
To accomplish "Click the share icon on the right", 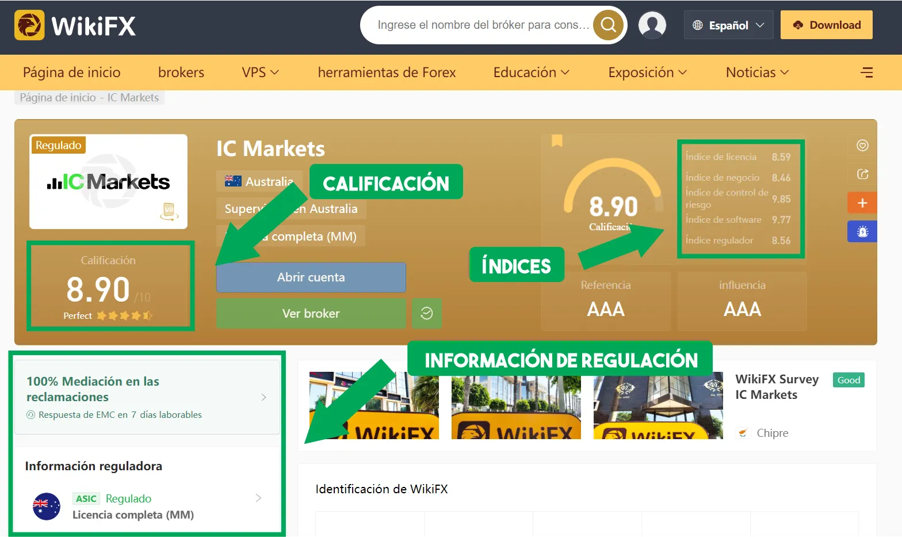I will point(862,174).
